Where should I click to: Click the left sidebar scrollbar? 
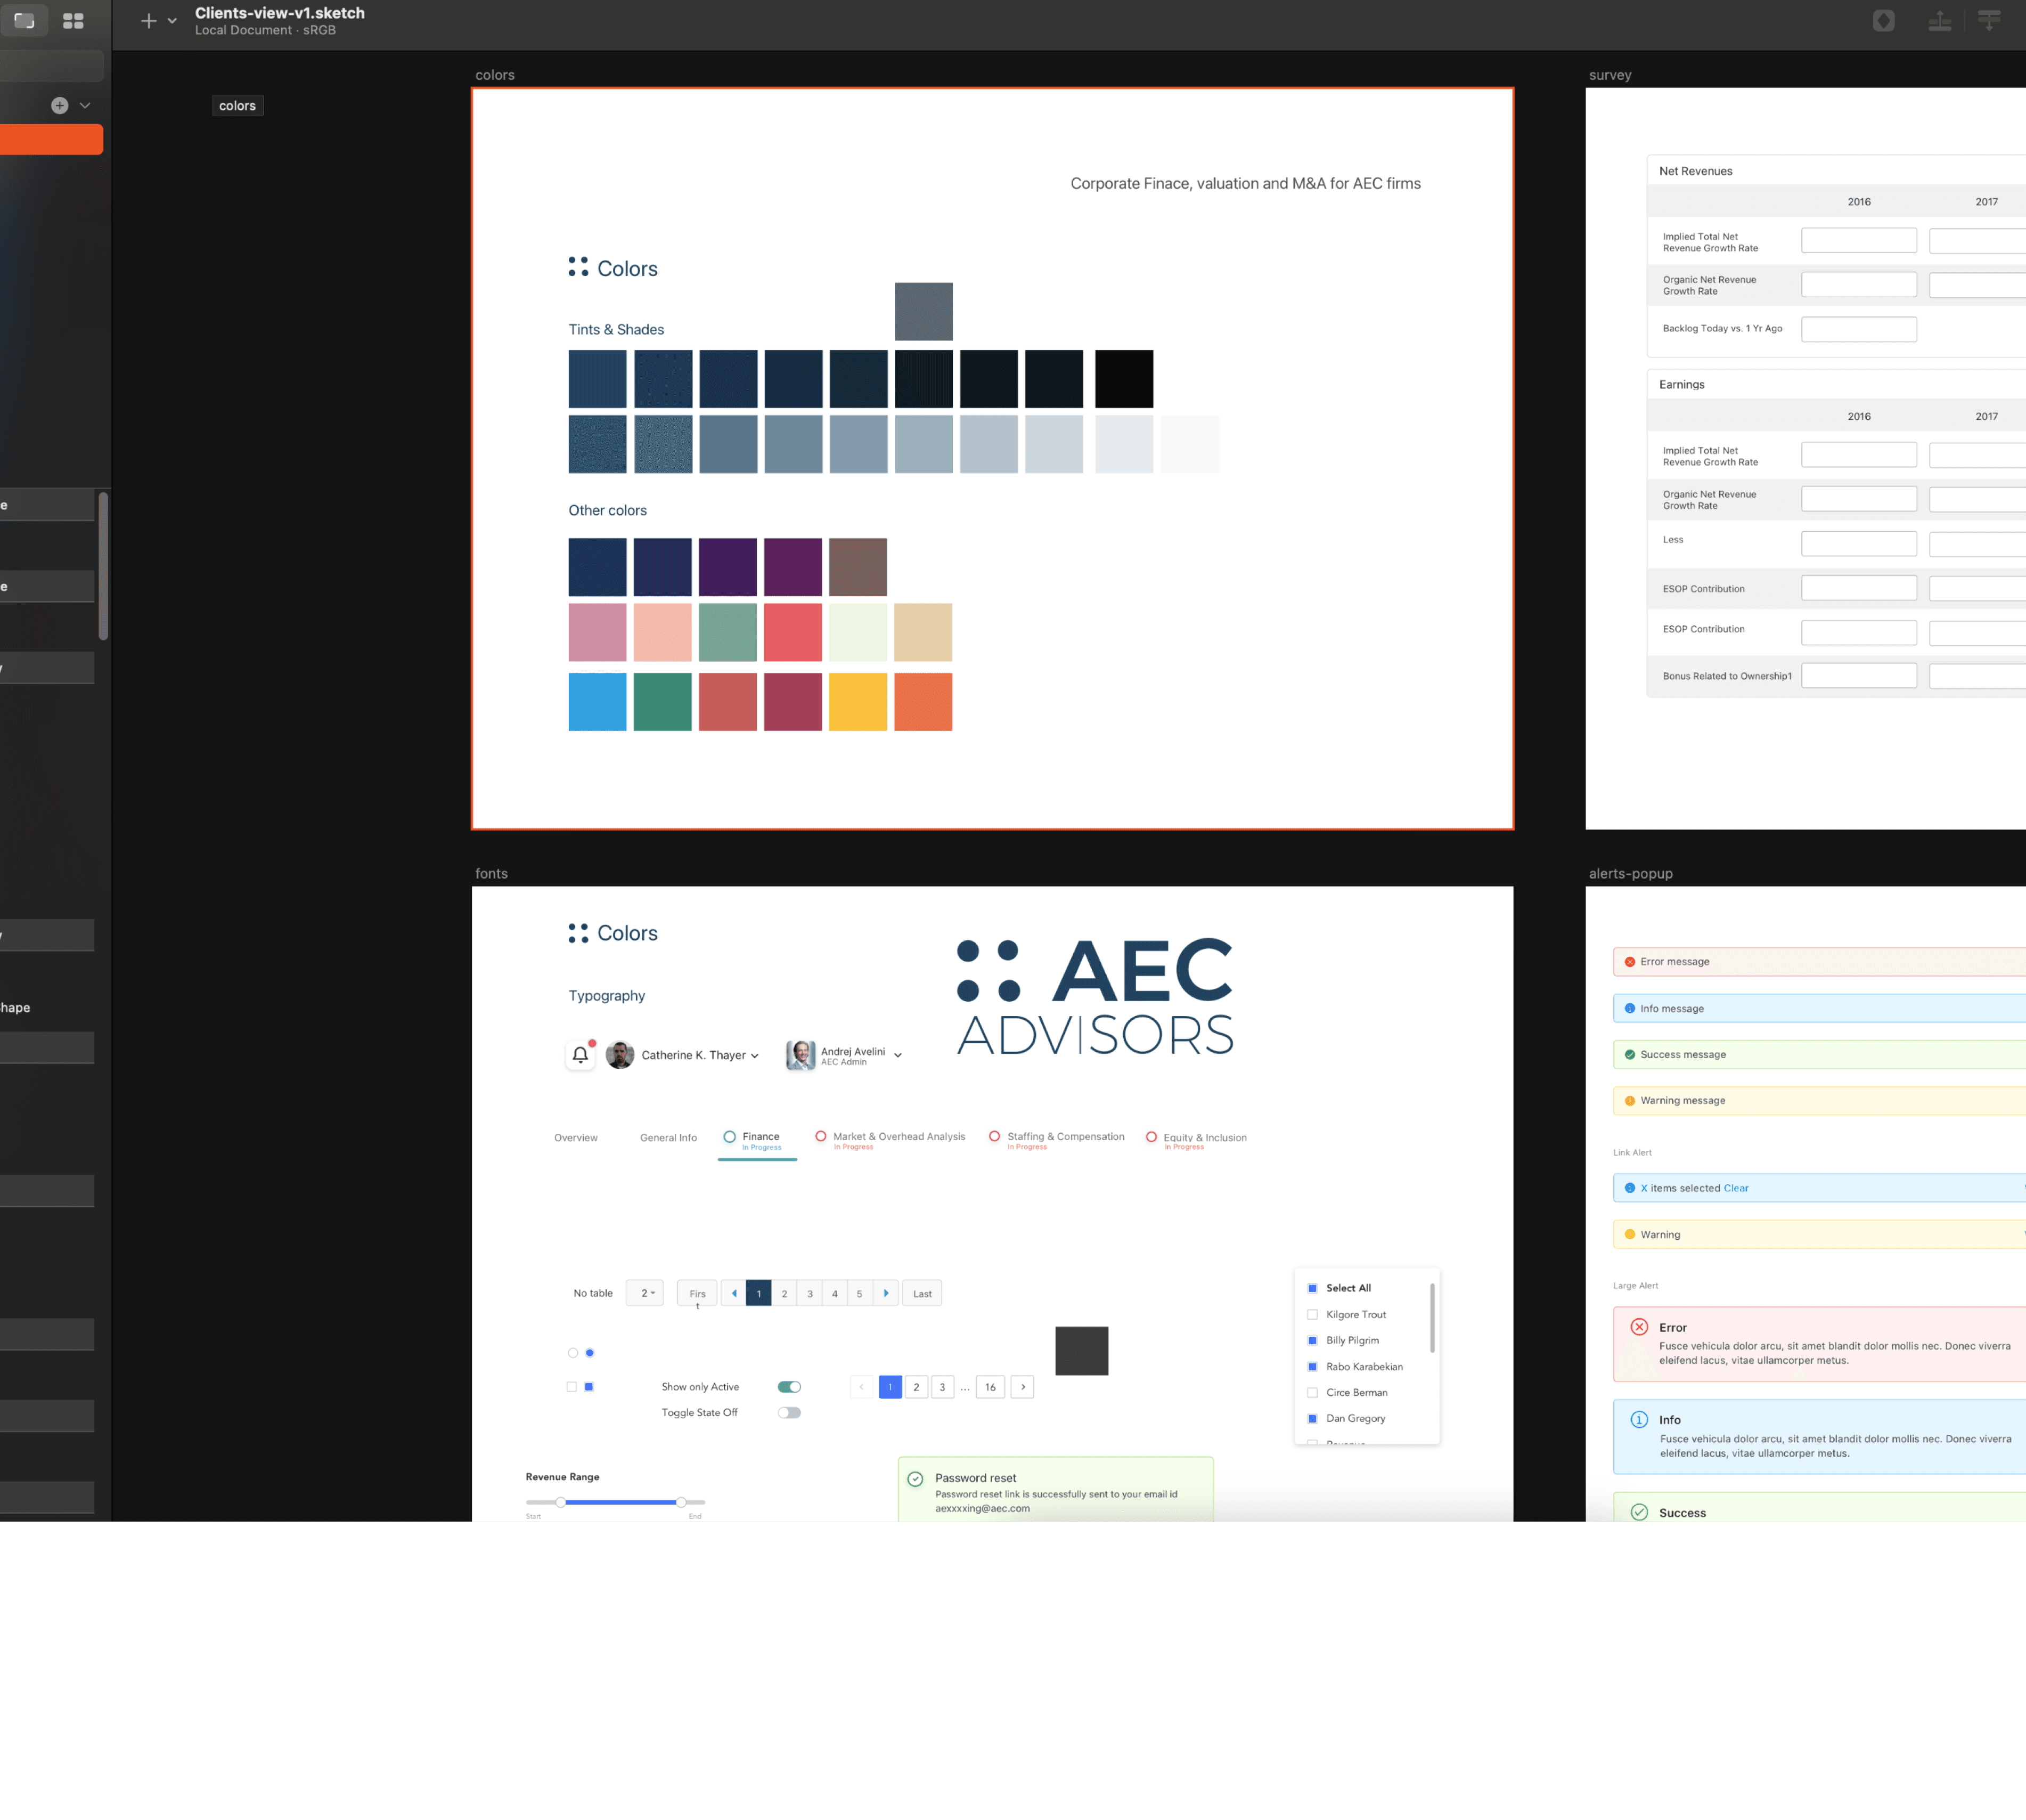[103, 565]
